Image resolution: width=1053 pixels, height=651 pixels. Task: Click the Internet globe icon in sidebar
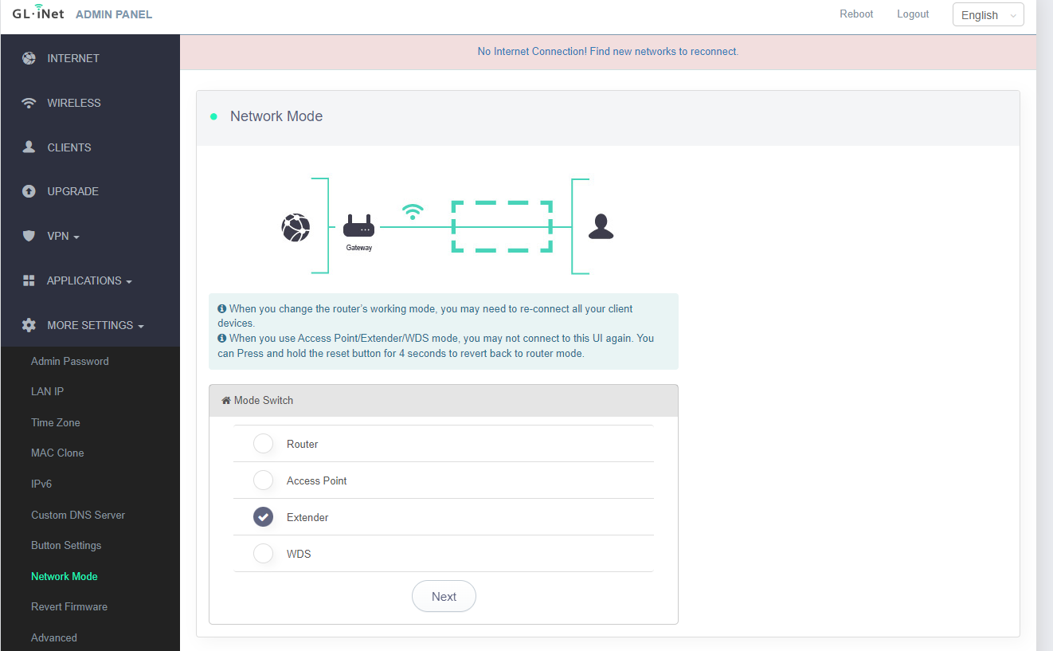pyautogui.click(x=29, y=58)
